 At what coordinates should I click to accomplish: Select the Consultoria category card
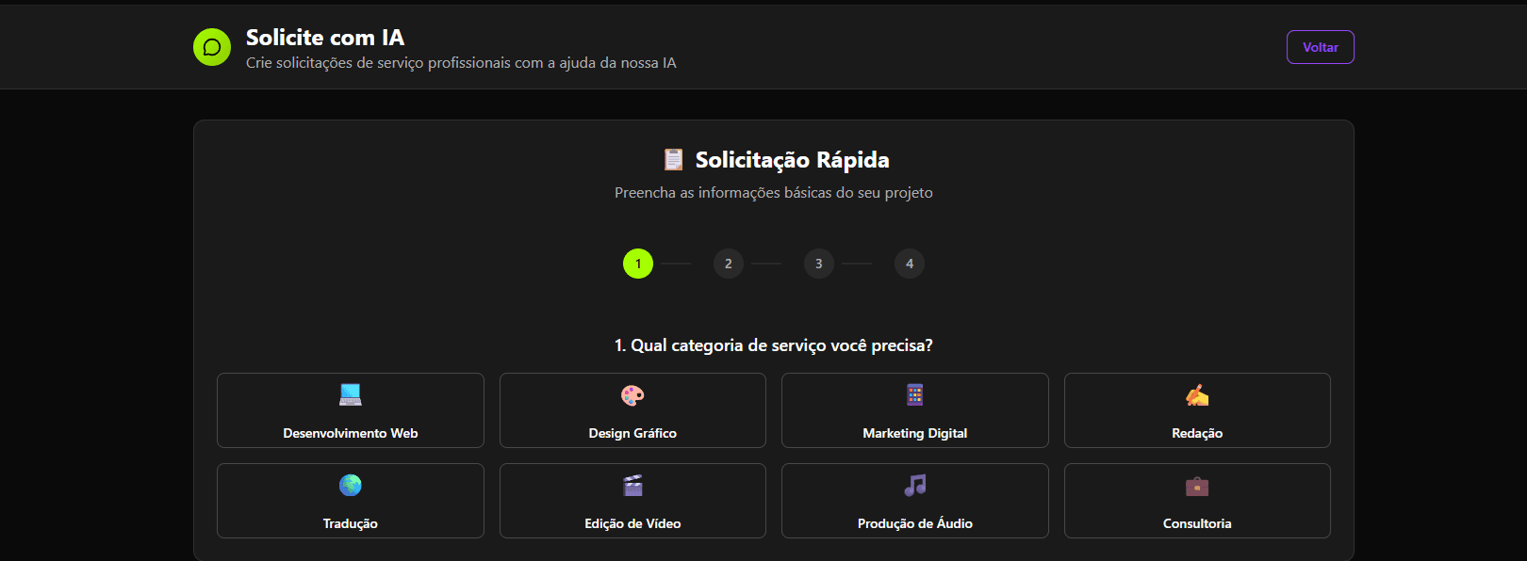pyautogui.click(x=1196, y=501)
